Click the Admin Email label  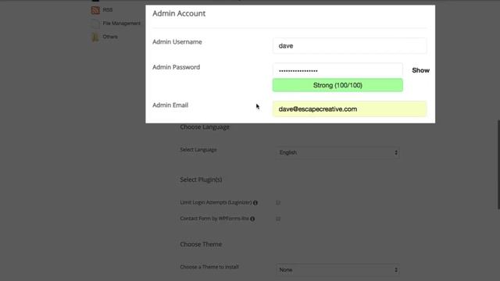click(x=170, y=105)
